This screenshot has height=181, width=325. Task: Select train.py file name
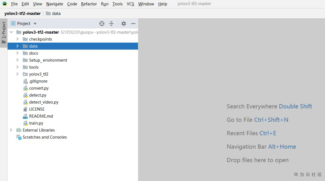click(x=36, y=123)
